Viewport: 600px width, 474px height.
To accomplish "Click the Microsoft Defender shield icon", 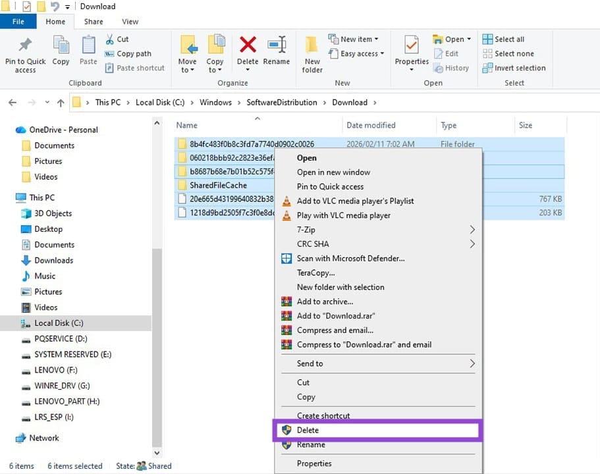I will [285, 258].
